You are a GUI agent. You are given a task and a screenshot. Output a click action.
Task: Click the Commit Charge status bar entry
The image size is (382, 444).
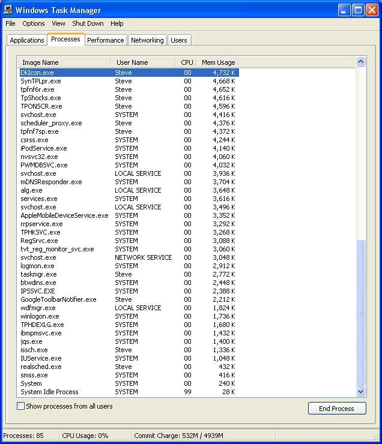point(178,436)
